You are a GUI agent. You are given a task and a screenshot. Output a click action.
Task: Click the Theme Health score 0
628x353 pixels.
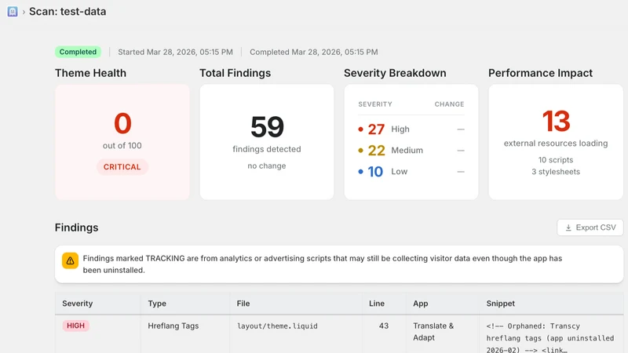click(x=122, y=123)
